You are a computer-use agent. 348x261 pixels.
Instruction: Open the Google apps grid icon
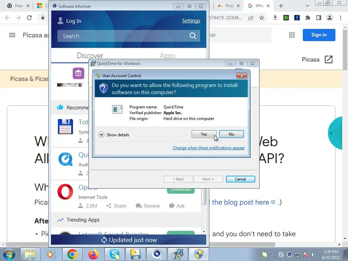[292, 35]
